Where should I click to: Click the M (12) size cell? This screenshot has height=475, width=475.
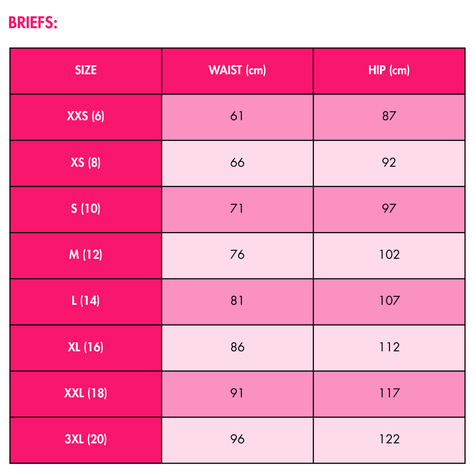point(86,255)
